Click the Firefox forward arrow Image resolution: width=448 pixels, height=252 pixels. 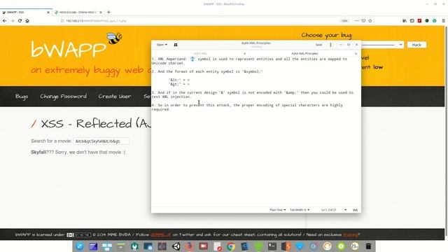(x=13, y=20)
